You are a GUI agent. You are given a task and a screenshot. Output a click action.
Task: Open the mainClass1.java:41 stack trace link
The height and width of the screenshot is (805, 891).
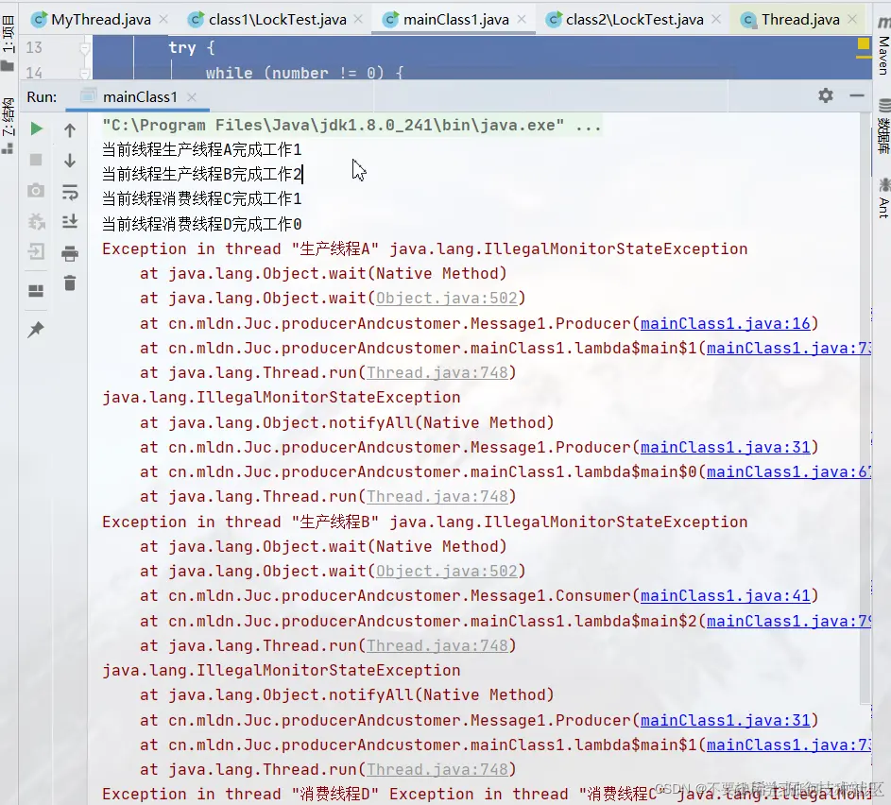coord(725,595)
